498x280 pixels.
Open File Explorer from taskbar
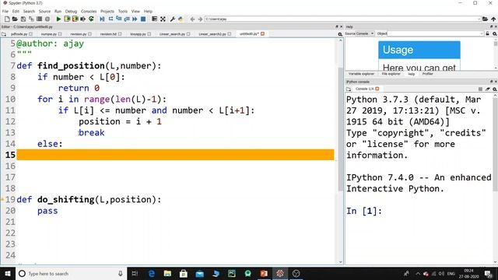167,273
